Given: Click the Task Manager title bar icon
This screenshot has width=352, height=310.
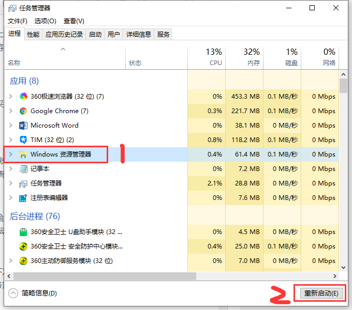Looking at the screenshot, I should click(12, 8).
